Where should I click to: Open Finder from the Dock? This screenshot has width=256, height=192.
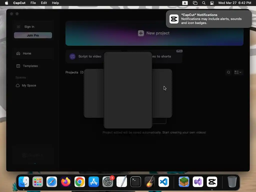pyautogui.click(x=24, y=182)
